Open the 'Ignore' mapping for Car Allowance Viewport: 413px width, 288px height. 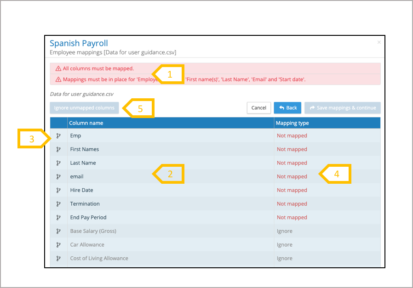point(284,245)
